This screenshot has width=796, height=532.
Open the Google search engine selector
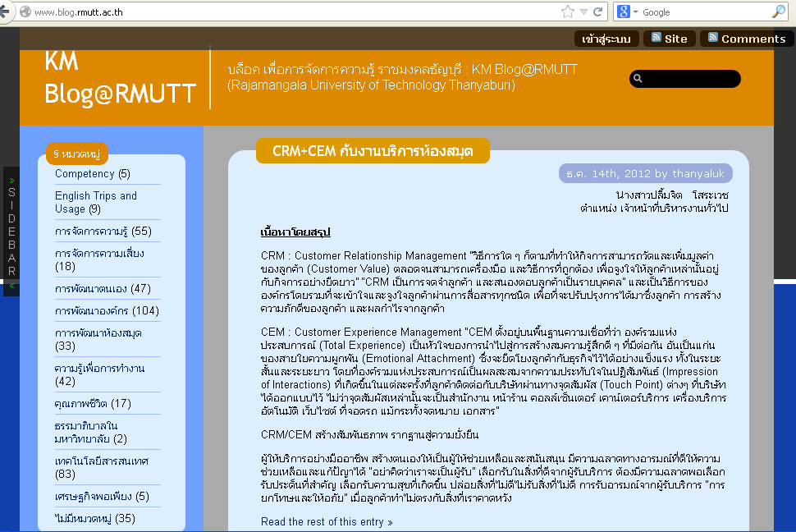tap(627, 11)
